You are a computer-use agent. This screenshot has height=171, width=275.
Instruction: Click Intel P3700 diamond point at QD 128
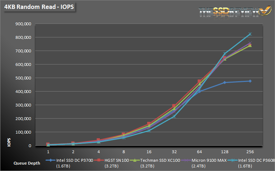(225, 83)
